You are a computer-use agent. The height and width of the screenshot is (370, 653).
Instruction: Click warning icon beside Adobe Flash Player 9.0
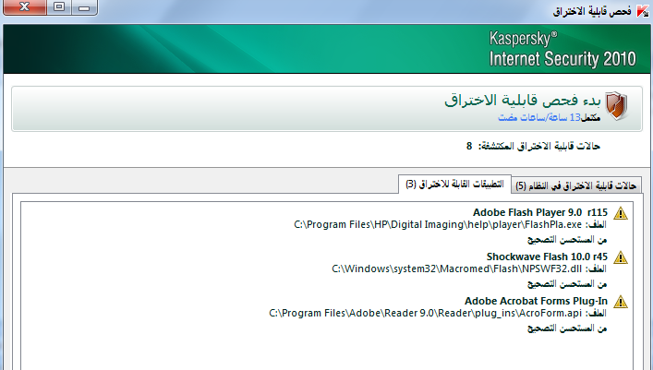[621, 213]
